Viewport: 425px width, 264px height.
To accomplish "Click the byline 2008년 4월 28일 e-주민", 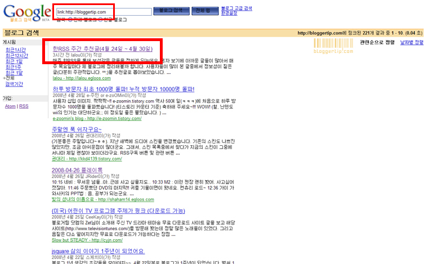I will [99, 95].
